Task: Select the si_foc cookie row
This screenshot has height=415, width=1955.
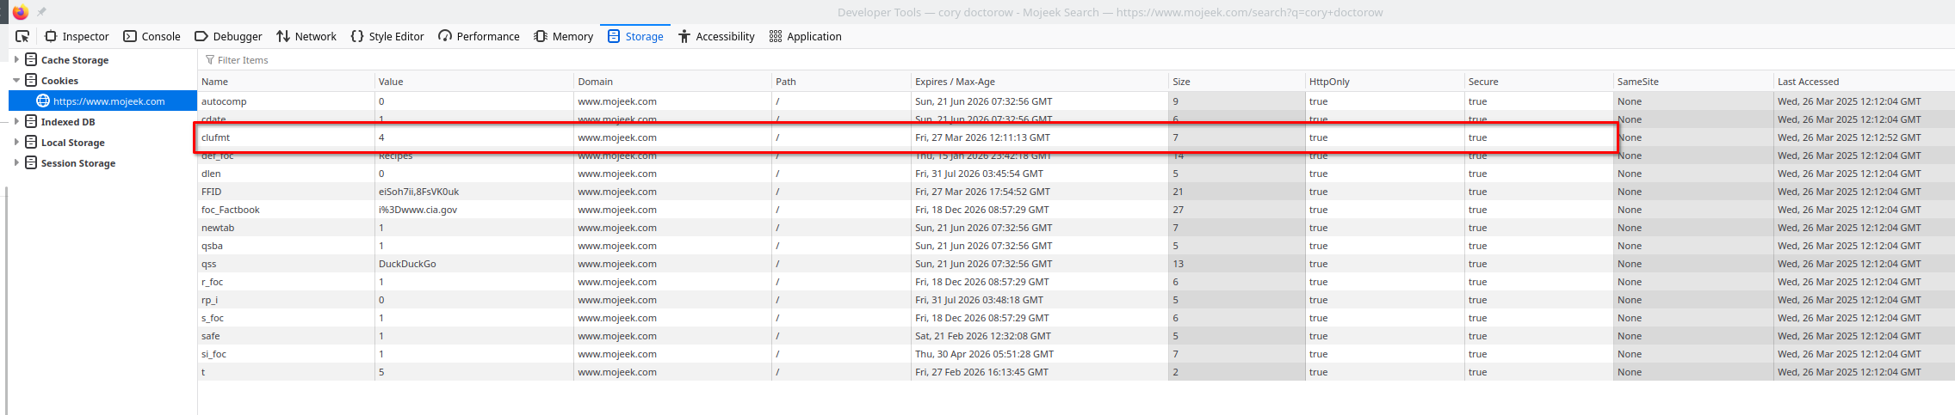Action: coord(1076,353)
